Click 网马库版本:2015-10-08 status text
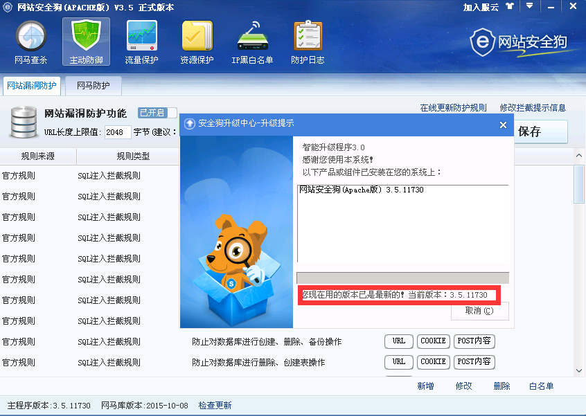 [145, 406]
